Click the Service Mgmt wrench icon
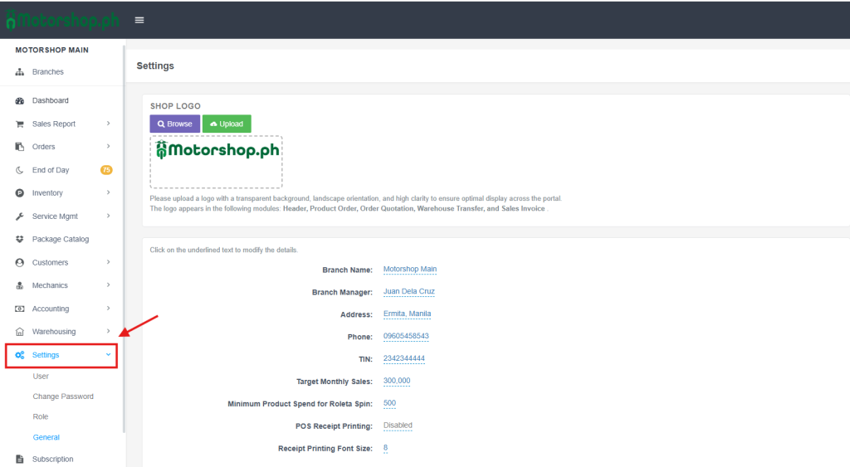Screen dimensions: 850x467 click(20, 216)
